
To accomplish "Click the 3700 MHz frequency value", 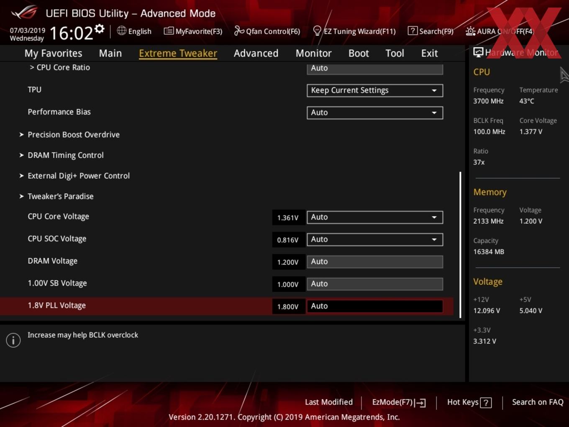I will 488,101.
